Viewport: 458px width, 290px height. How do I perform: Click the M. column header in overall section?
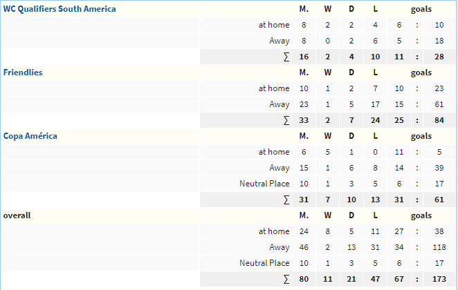coord(304,215)
